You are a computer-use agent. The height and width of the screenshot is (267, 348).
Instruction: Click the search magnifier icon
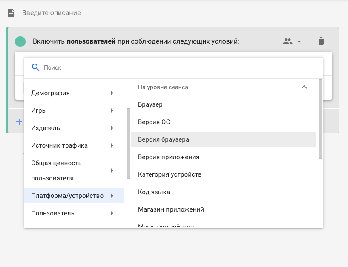(x=35, y=67)
